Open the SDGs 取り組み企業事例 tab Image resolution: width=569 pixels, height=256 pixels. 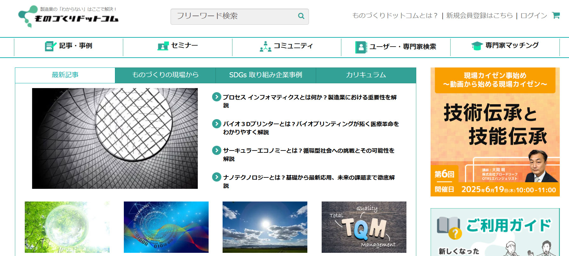point(265,75)
